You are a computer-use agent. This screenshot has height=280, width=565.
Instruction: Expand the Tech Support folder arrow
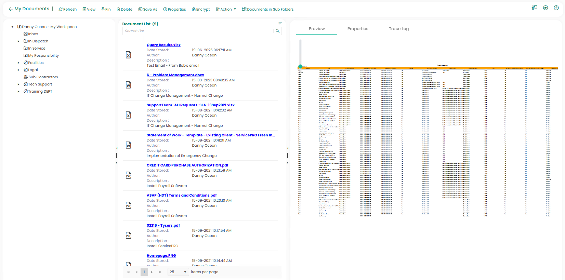[x=18, y=84]
